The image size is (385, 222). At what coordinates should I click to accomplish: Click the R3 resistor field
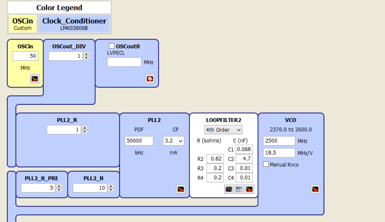tap(215, 168)
